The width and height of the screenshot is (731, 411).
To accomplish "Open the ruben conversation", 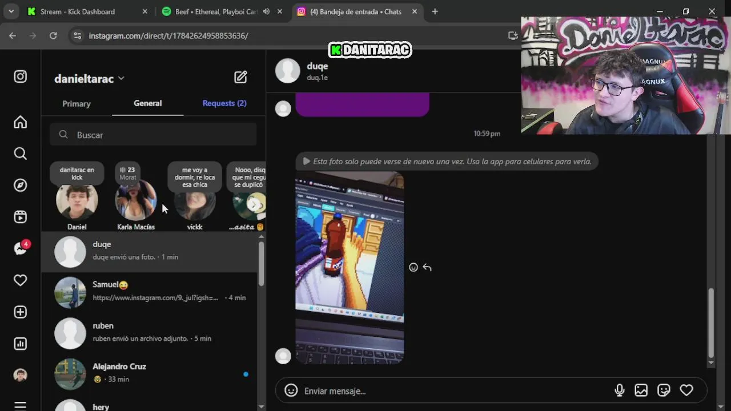I will point(150,333).
